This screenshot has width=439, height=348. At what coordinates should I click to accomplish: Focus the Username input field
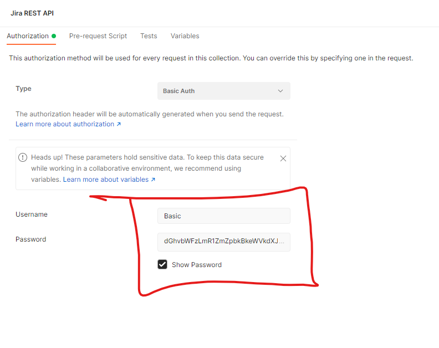pos(224,216)
